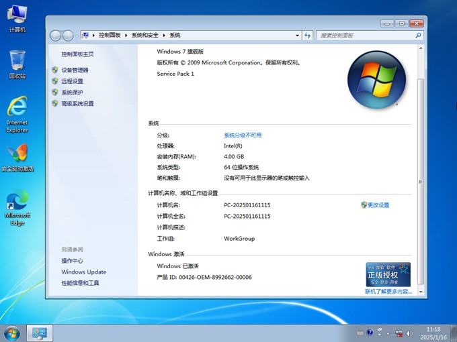The image size is (457, 342).
Task: Select the 64 位操作系统 value
Action: click(241, 167)
